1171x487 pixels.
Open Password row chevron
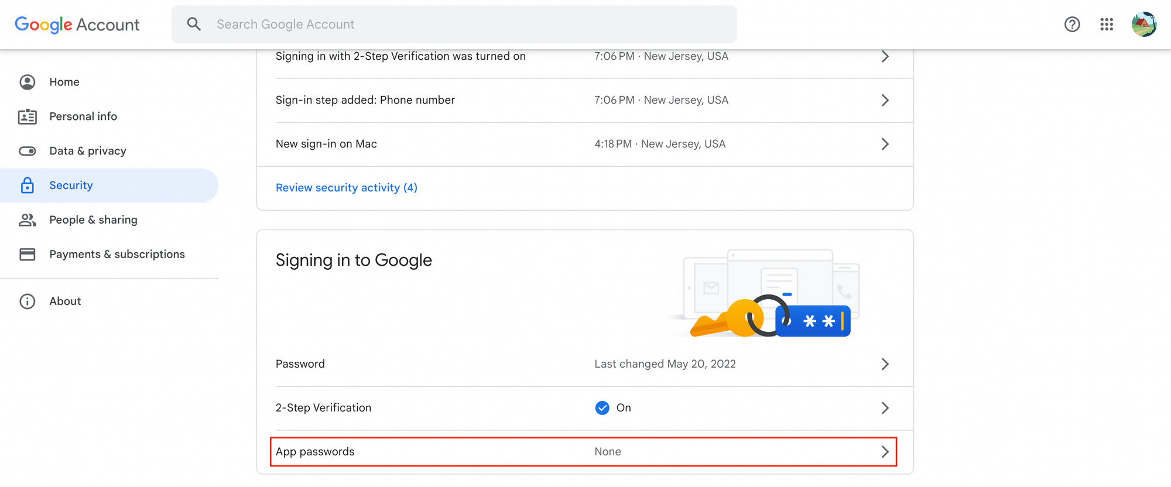point(885,364)
